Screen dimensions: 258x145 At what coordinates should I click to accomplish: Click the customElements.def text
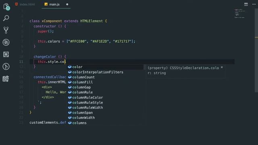tap(48, 122)
